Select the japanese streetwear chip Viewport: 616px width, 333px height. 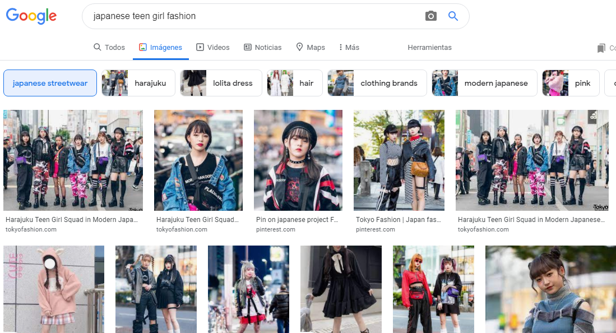click(x=50, y=83)
